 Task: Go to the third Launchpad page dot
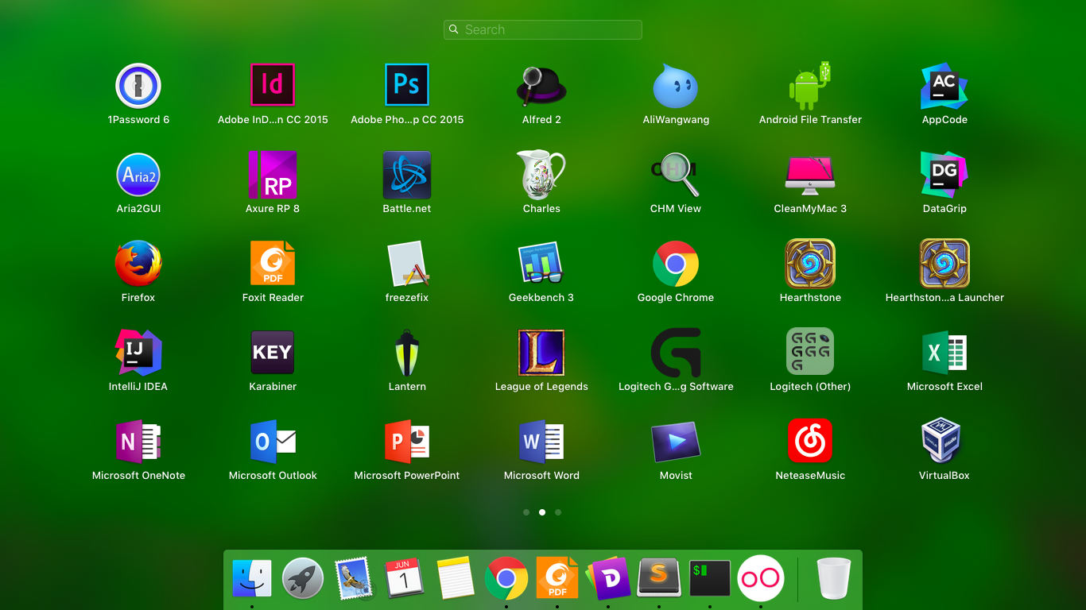tap(558, 512)
